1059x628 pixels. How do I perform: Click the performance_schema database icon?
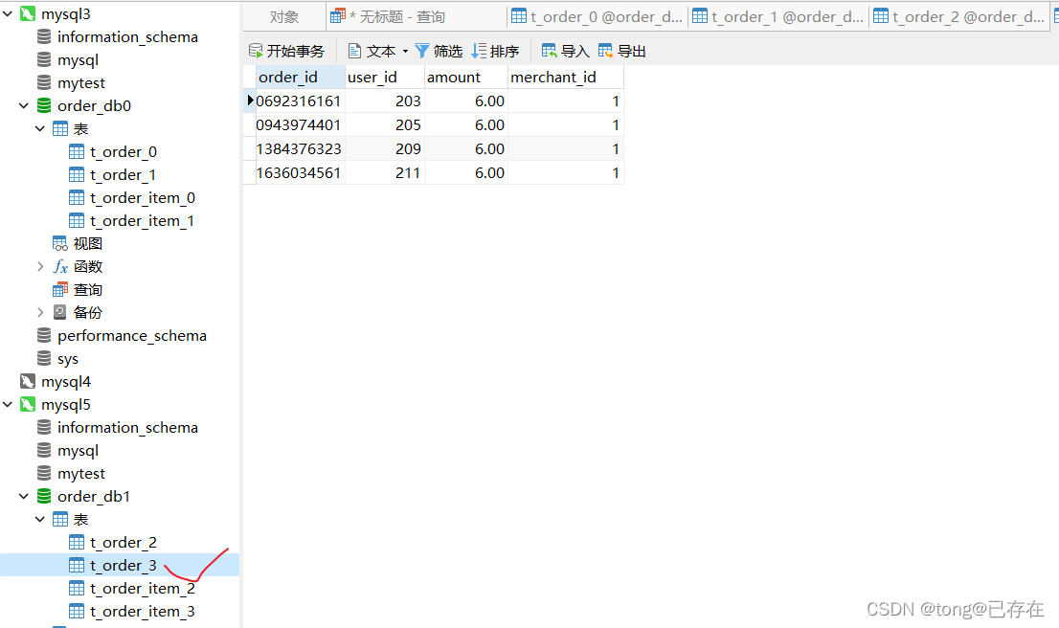coord(44,335)
